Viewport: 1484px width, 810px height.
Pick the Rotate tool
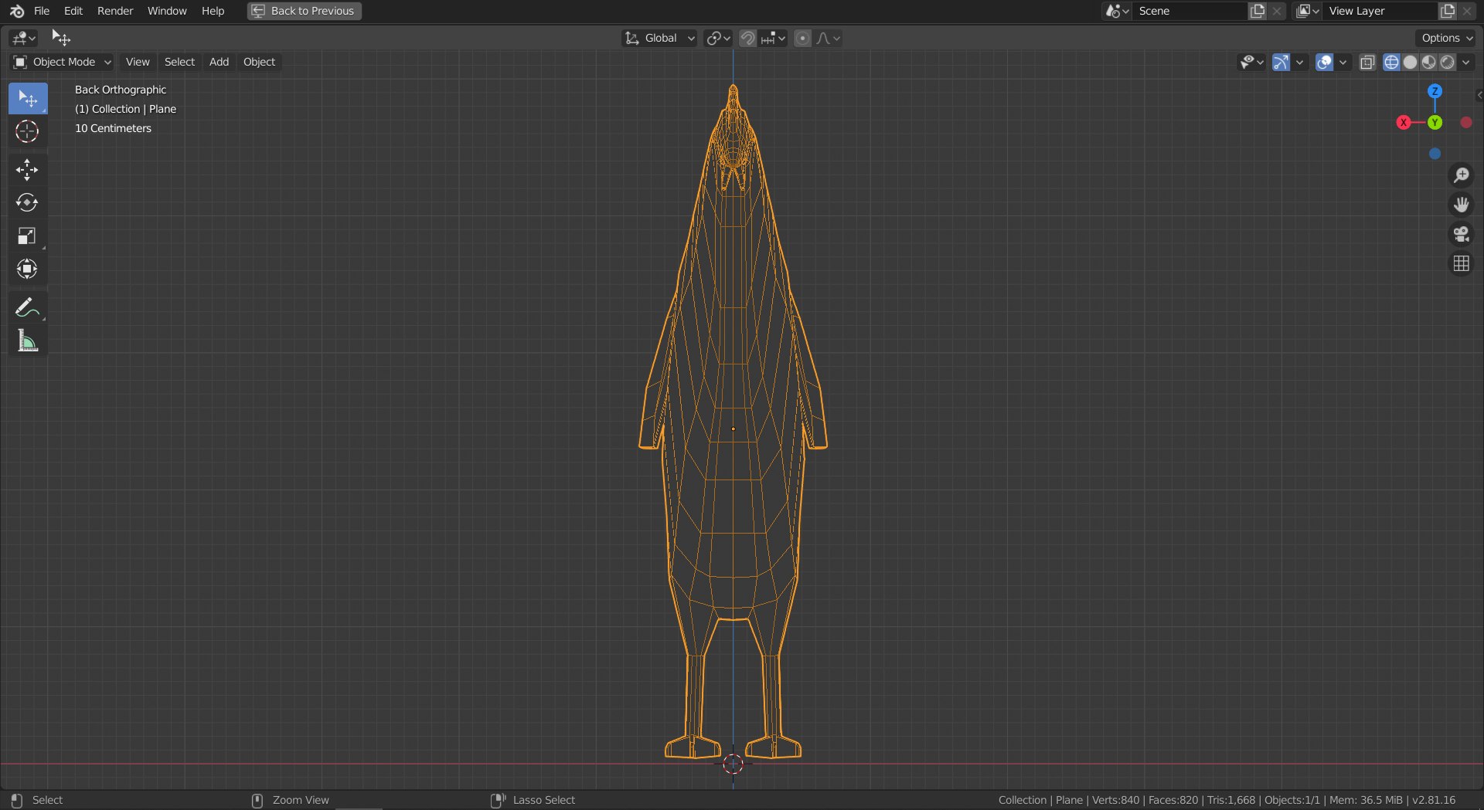click(x=28, y=203)
